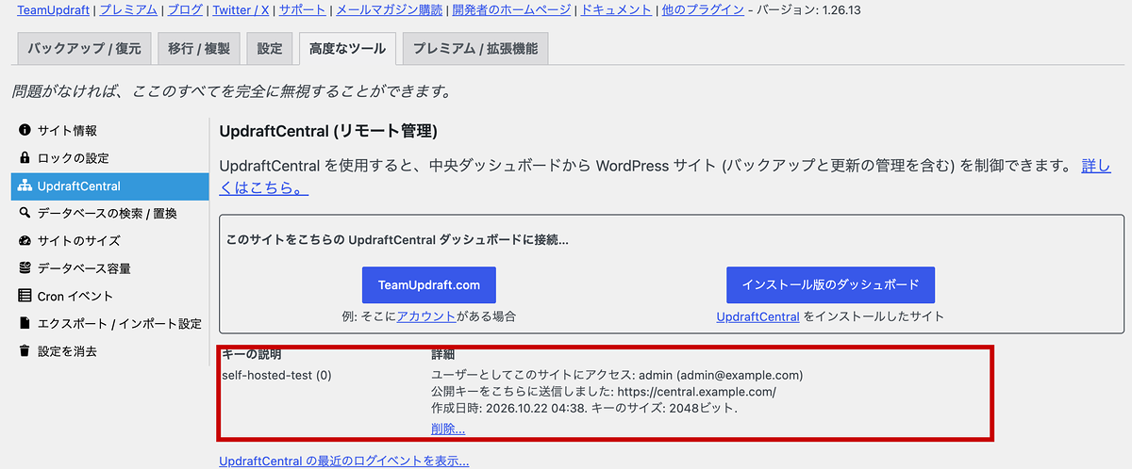Open the メールマガジン購読 link

click(x=390, y=10)
